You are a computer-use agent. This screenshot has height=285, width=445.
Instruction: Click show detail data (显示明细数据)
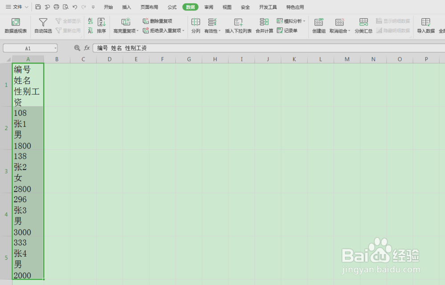point(393,21)
